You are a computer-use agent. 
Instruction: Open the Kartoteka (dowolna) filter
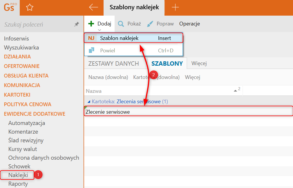coord(156,77)
